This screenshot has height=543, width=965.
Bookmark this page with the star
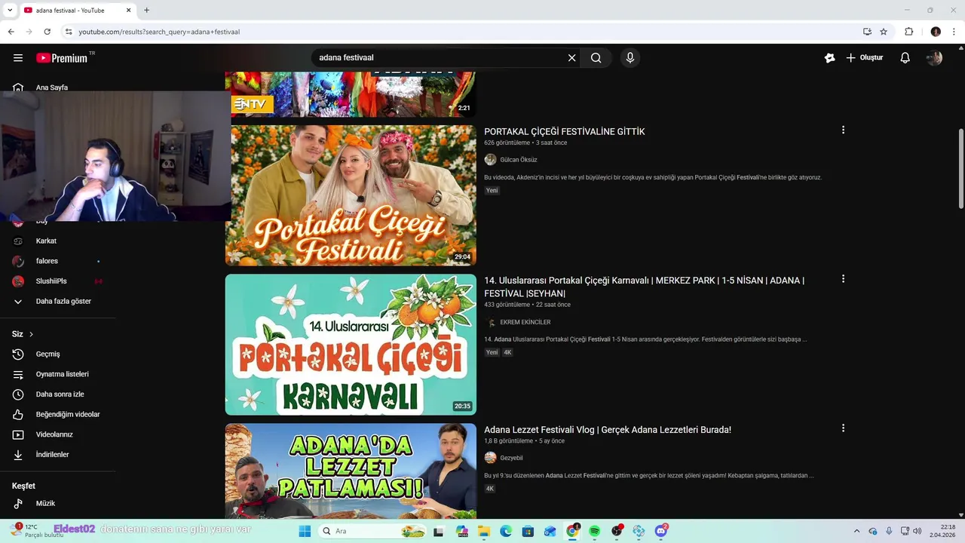884,32
